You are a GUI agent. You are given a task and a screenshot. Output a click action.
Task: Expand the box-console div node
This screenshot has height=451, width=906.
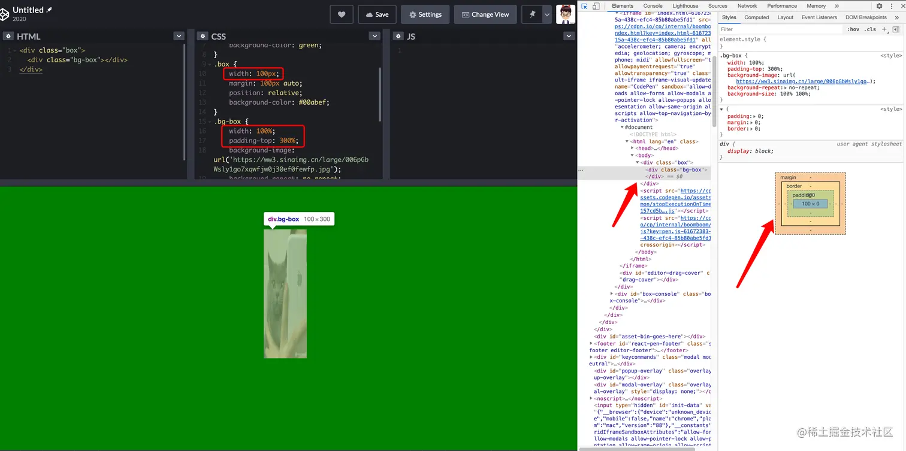click(x=612, y=294)
